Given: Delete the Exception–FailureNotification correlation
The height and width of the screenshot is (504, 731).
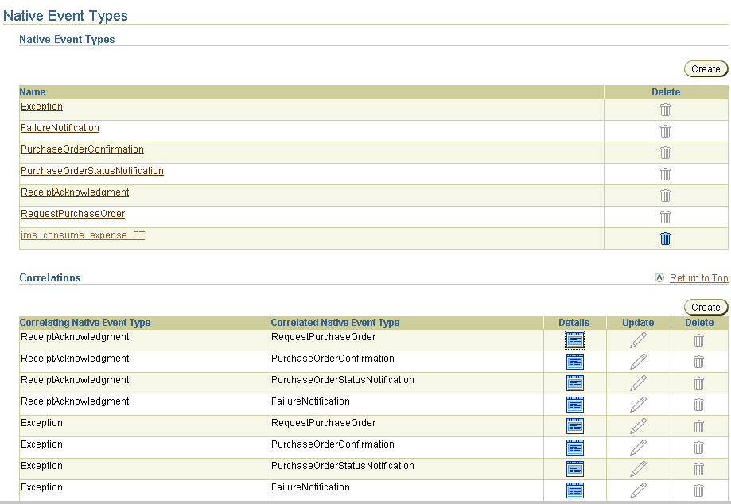Looking at the screenshot, I should (x=698, y=490).
